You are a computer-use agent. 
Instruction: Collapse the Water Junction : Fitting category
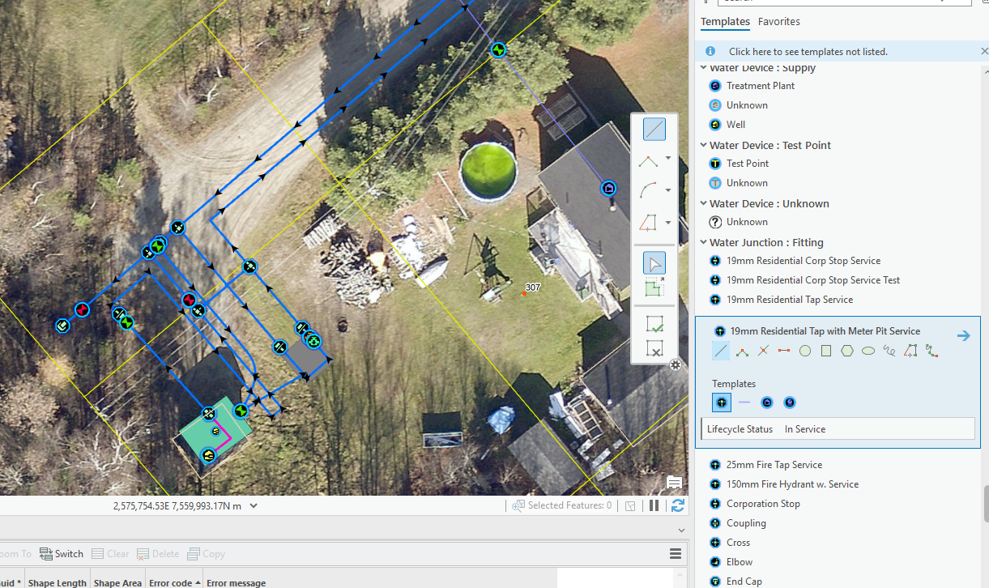point(703,241)
